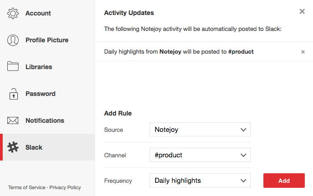
Task: Go to the Libraries section
Action: (x=39, y=67)
